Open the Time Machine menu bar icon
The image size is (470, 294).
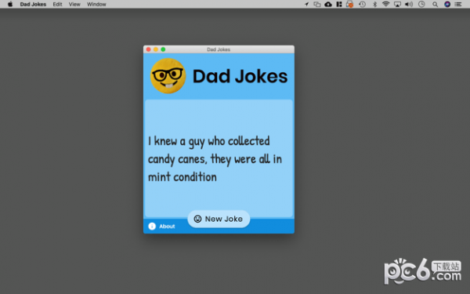point(363,4)
